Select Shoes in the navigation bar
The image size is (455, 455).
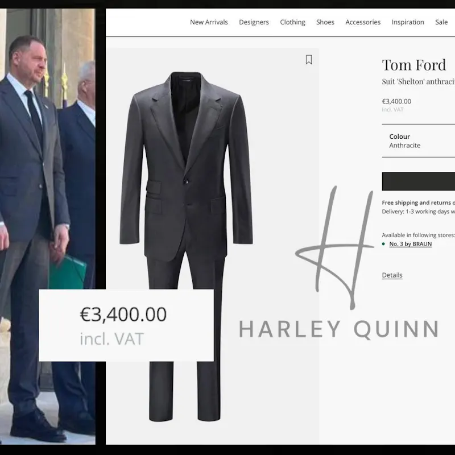(x=325, y=22)
